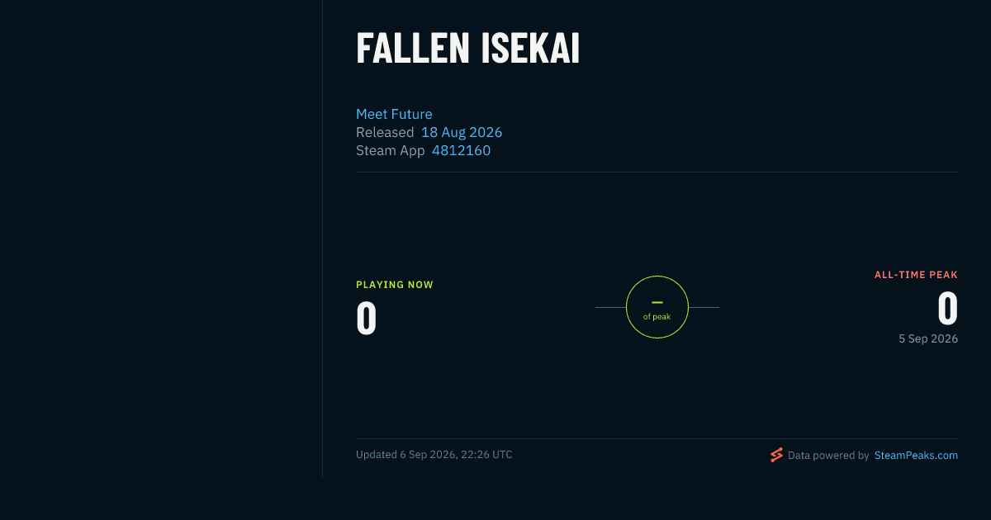Click the Steam App label text

pyautogui.click(x=391, y=150)
